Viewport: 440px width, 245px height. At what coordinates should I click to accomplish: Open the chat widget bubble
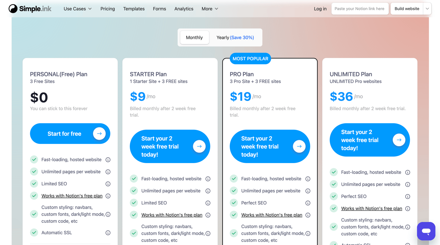tap(426, 231)
